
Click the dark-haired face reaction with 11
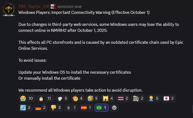[x=45, y=98]
